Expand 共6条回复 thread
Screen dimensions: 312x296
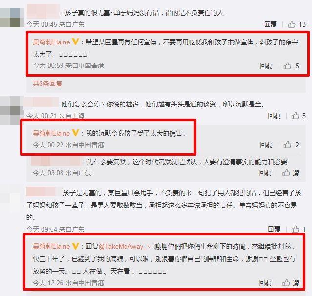[47, 84]
